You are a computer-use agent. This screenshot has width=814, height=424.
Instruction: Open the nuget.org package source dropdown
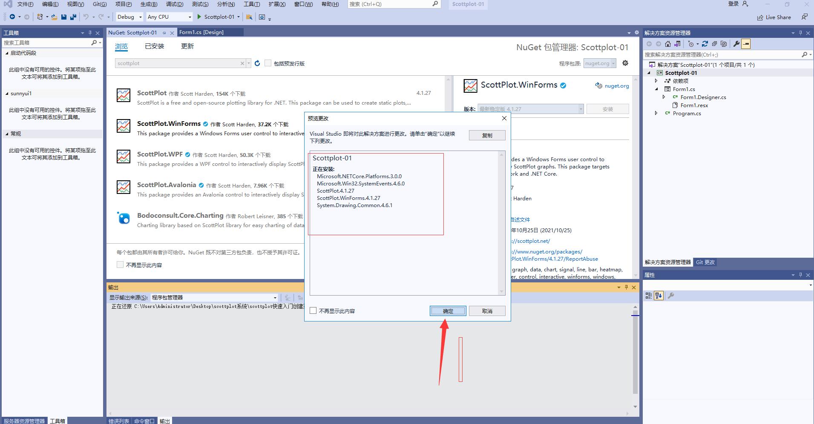(x=600, y=63)
